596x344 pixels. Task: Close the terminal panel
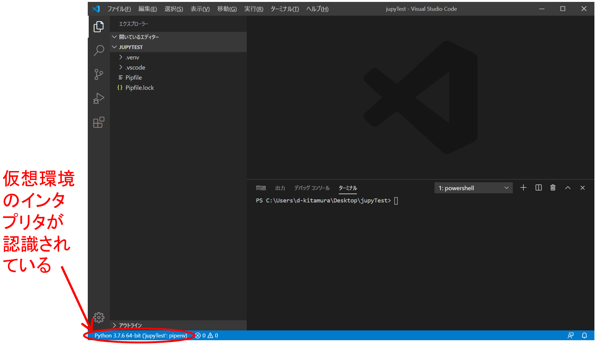point(582,188)
